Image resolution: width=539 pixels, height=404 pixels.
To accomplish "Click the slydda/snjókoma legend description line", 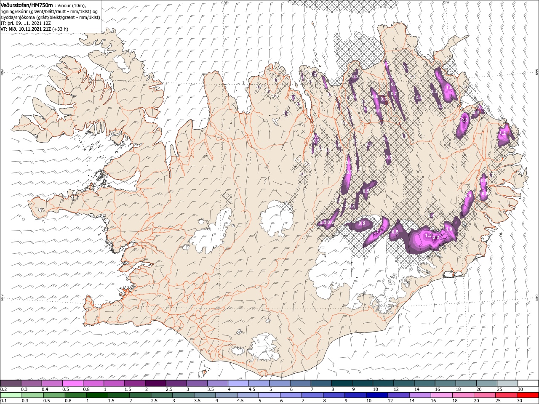I will 51,17.
